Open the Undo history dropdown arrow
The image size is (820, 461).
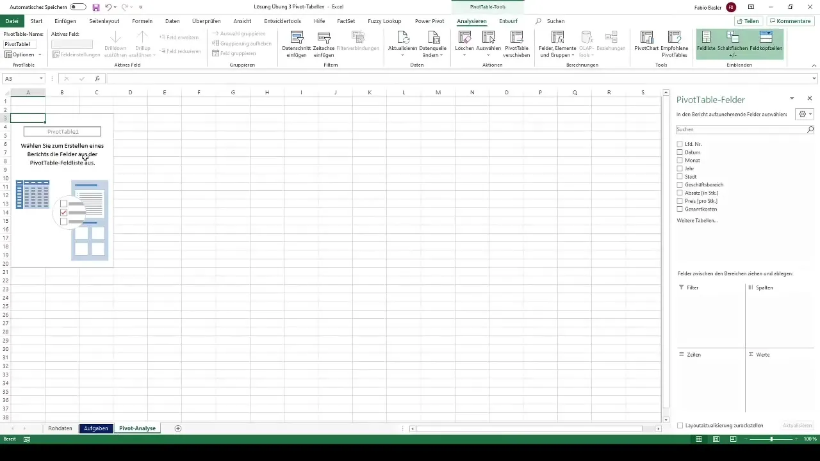115,7
